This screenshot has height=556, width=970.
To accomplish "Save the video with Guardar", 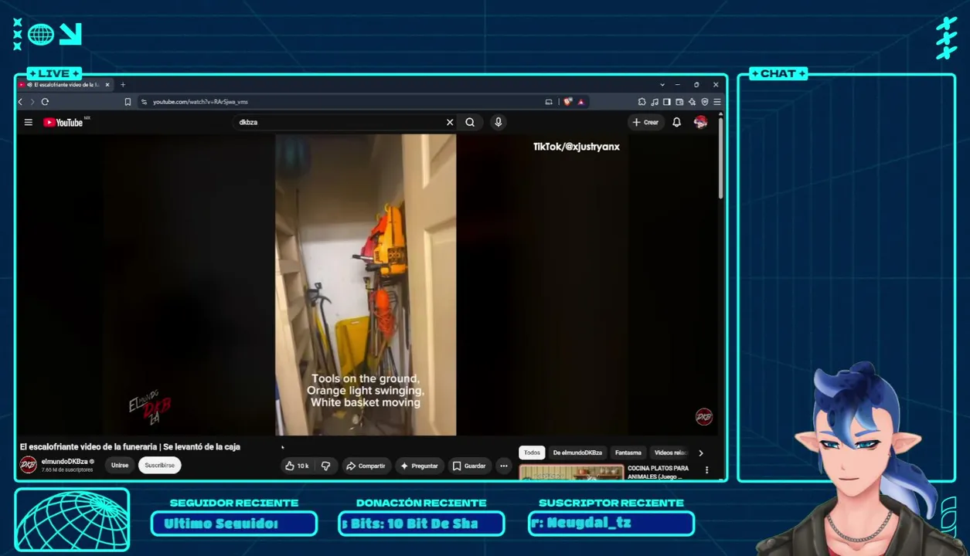I will point(469,466).
